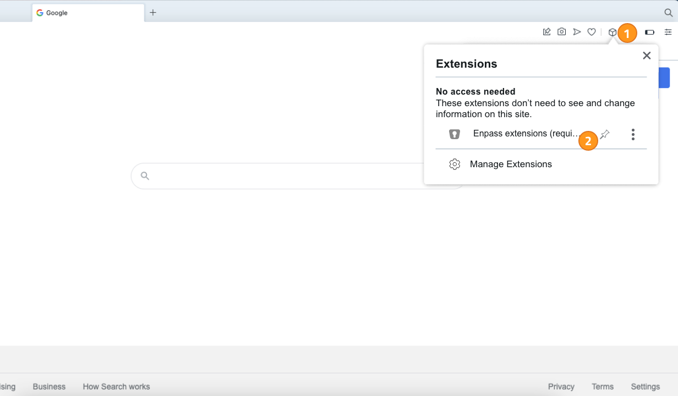
Task: Take a snapshot with the camera icon
Action: pos(561,32)
